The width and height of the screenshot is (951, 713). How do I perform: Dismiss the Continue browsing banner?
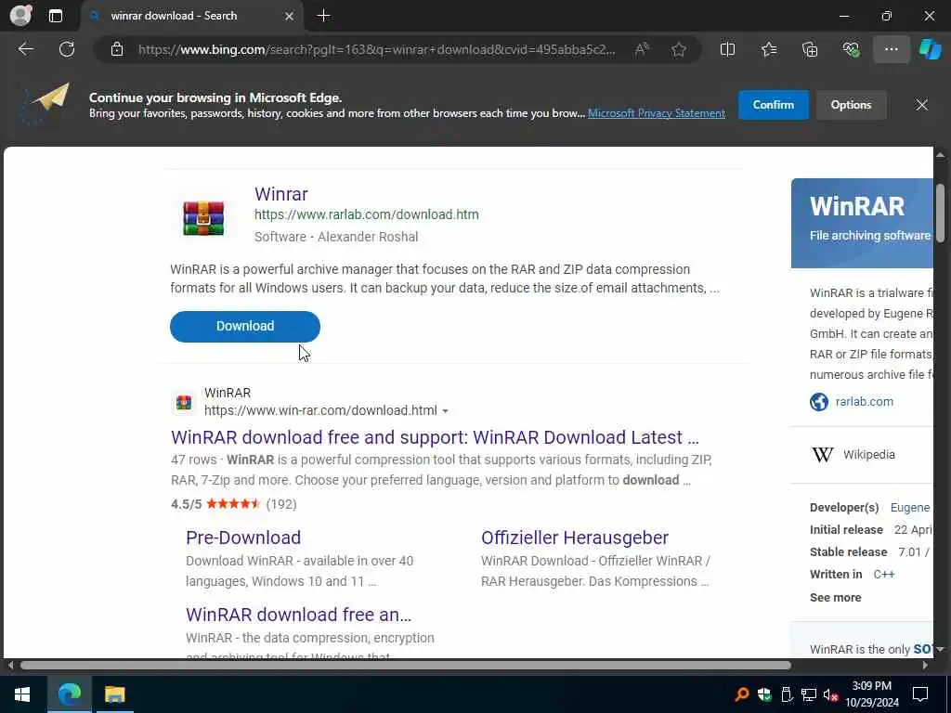pyautogui.click(x=922, y=105)
